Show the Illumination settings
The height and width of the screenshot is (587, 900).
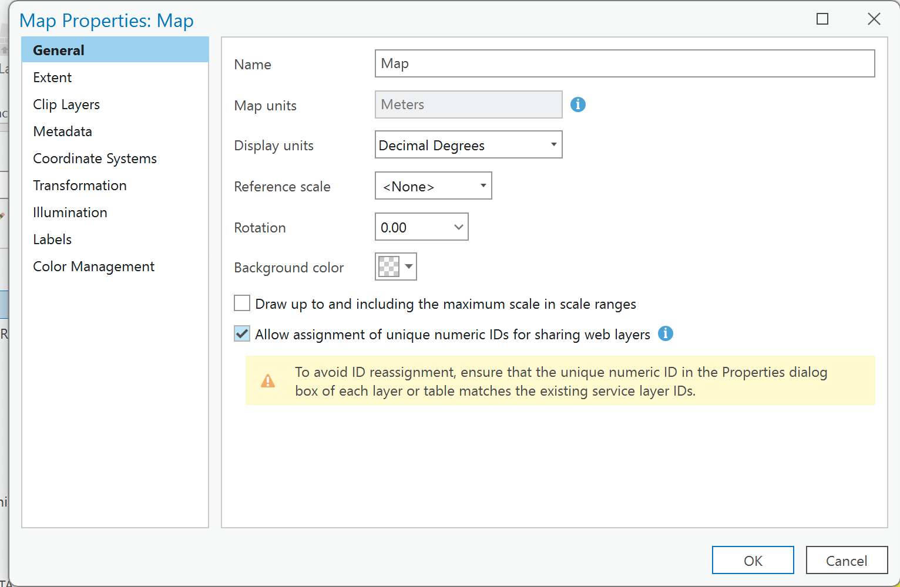pos(70,212)
